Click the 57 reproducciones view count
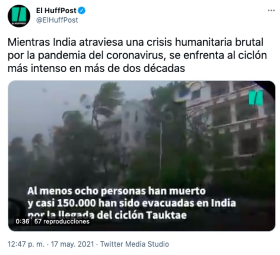The image size is (280, 255). [x=62, y=221]
